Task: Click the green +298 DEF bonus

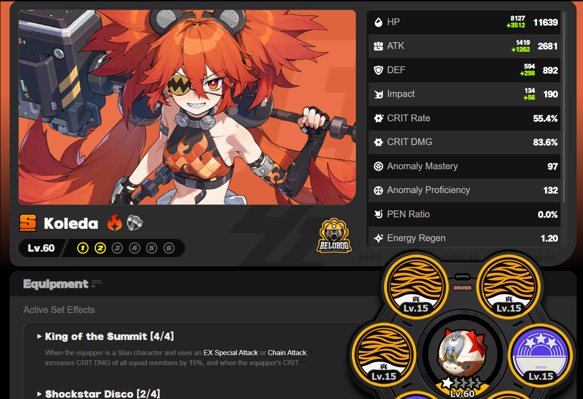Action: pos(527,73)
